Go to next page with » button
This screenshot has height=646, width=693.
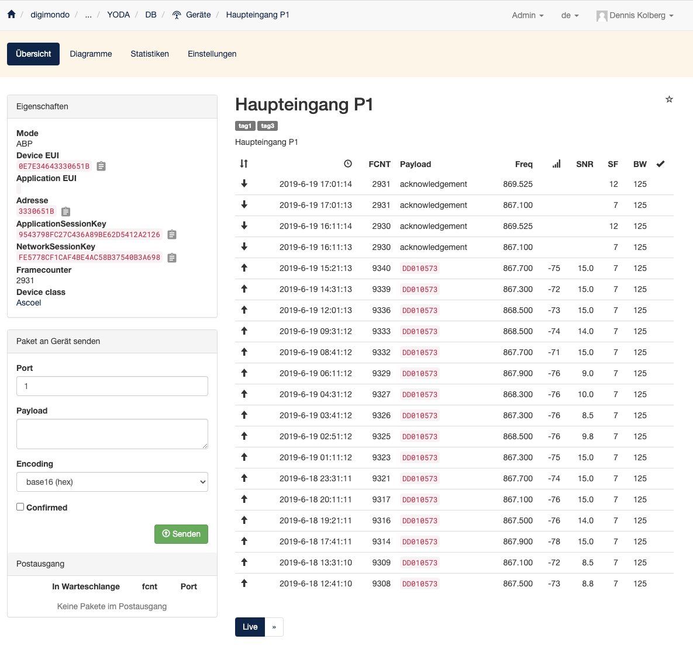(274, 627)
